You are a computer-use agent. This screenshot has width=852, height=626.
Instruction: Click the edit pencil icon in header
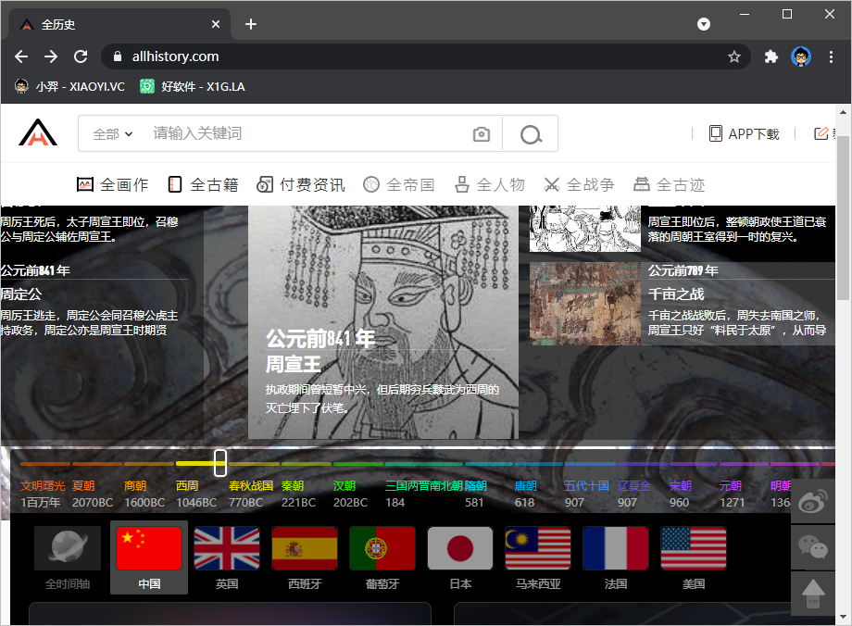coord(821,133)
